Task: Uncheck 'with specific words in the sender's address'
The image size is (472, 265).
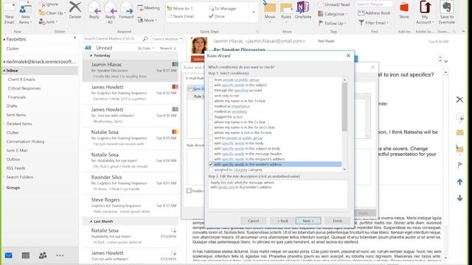Action: [211, 164]
